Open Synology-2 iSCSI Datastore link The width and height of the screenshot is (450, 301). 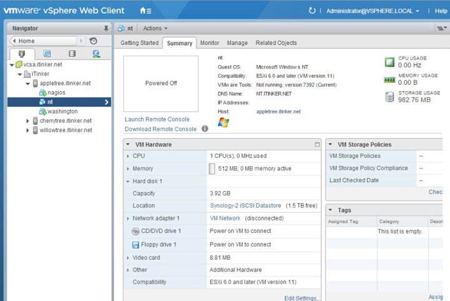pos(246,205)
